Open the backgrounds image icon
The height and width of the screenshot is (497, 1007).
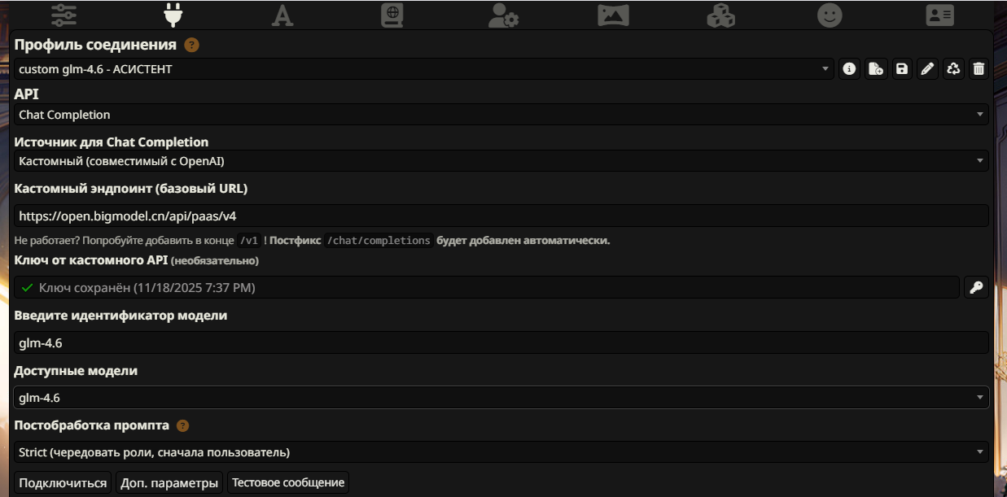[613, 15]
